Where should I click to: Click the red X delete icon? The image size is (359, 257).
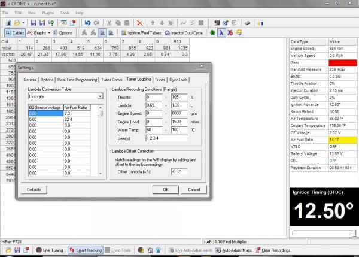[139, 23]
